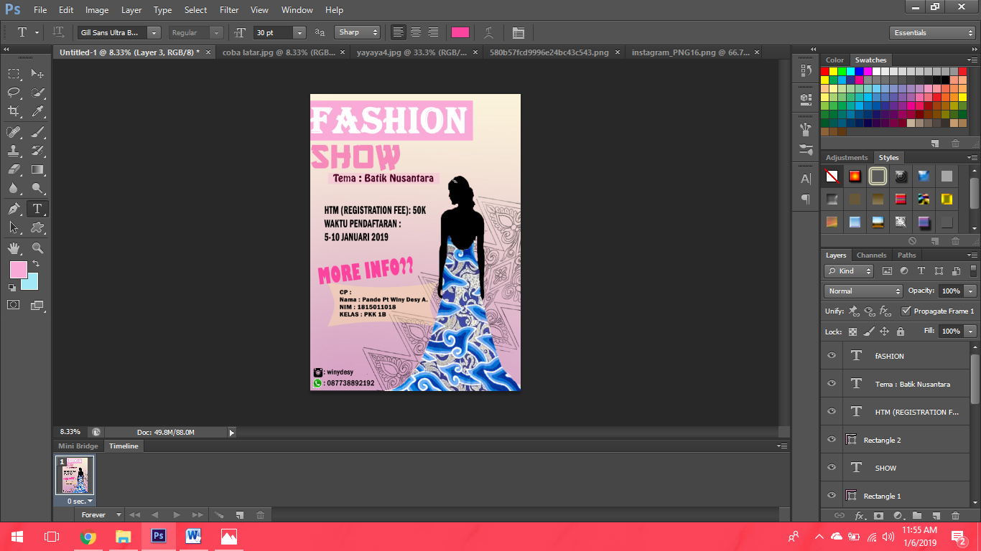
Task: Select the Dodge tool
Action: (38, 189)
